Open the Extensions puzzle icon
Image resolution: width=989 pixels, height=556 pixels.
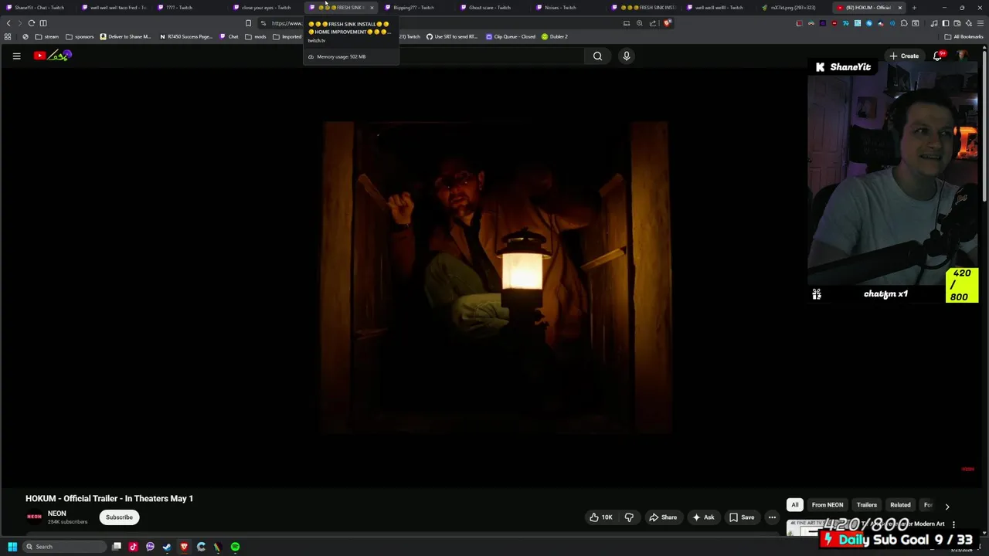point(904,23)
